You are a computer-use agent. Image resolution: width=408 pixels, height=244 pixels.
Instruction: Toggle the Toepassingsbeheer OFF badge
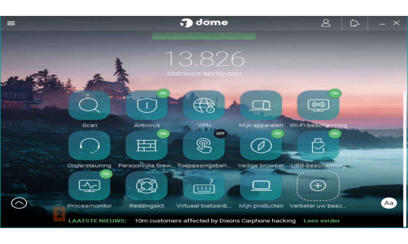coord(220,134)
